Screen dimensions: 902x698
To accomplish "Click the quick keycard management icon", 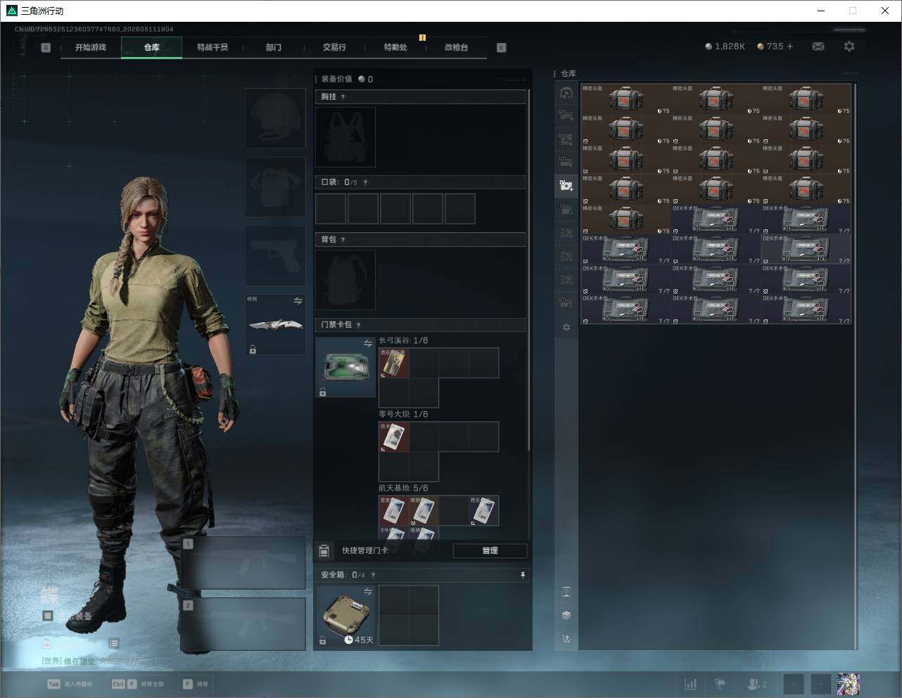I will click(x=324, y=550).
